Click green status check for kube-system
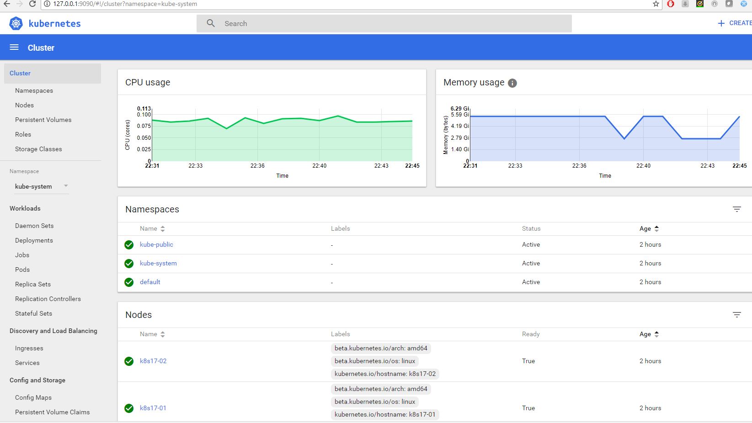The height and width of the screenshot is (423, 752). 129,264
